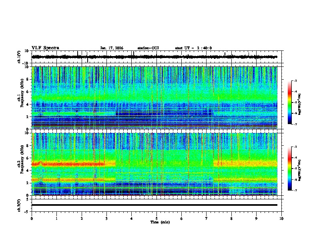Click the "ch.1(V)" waveform axis label
The width and height of the screenshot is (317, 245).
tap(19, 57)
